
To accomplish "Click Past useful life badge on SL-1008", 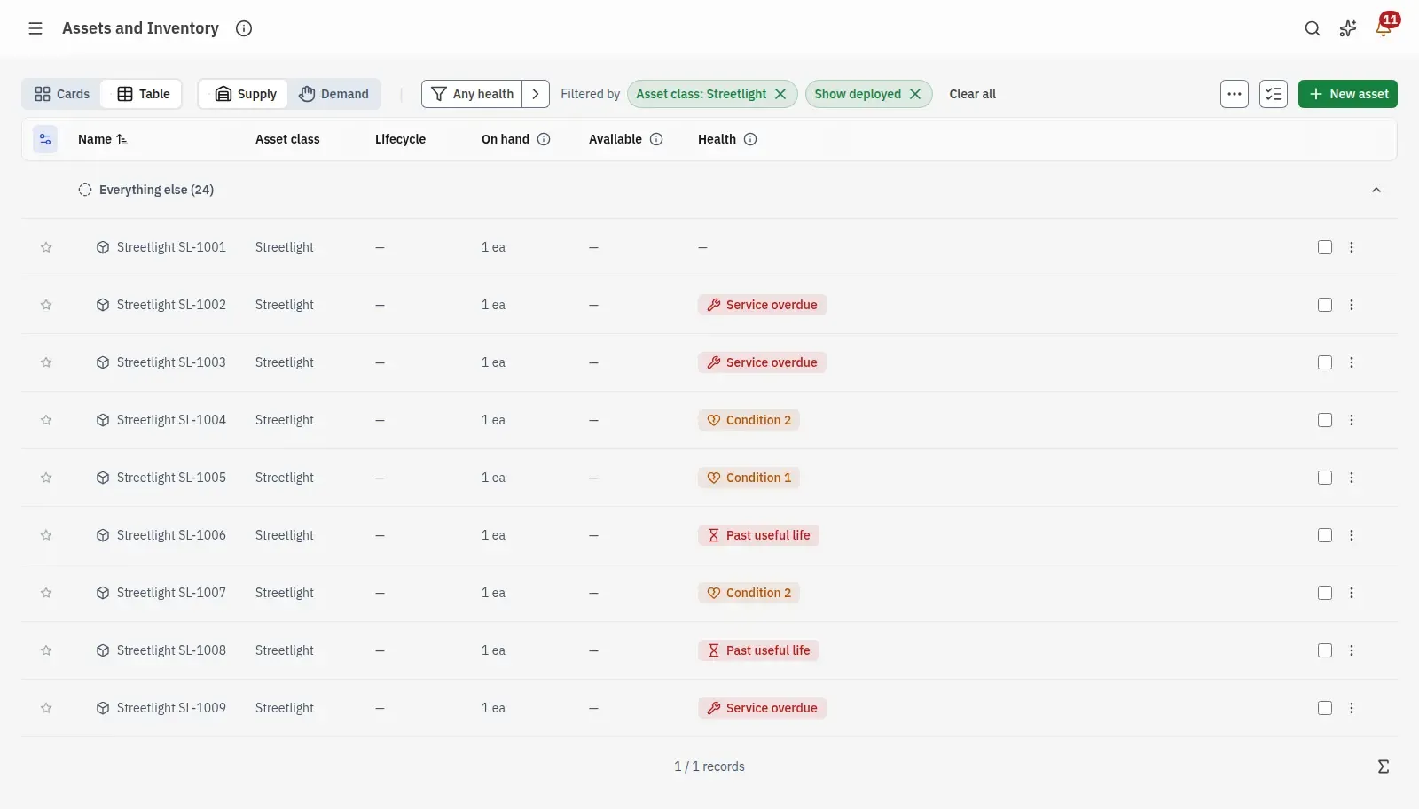I will click(x=758, y=650).
